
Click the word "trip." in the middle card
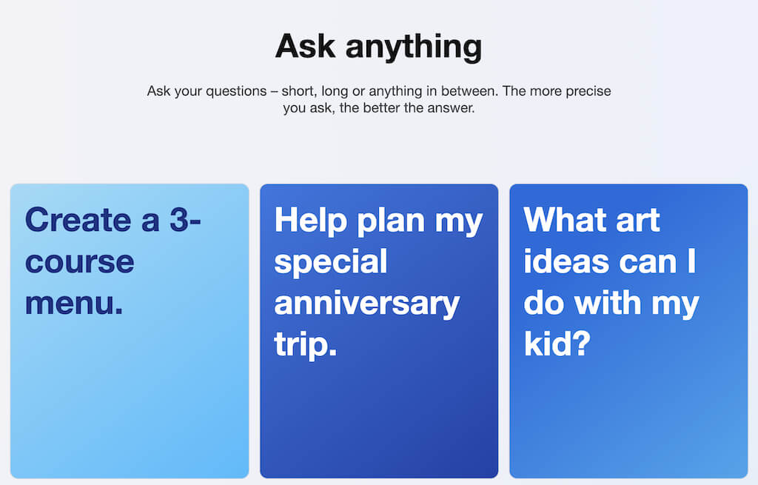[306, 345]
